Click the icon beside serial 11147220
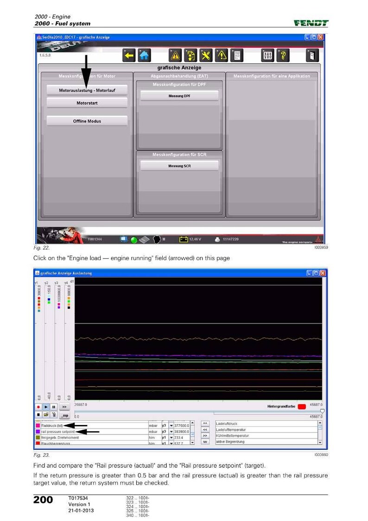Image resolution: width=368 pixels, height=521 pixels. [x=217, y=239]
